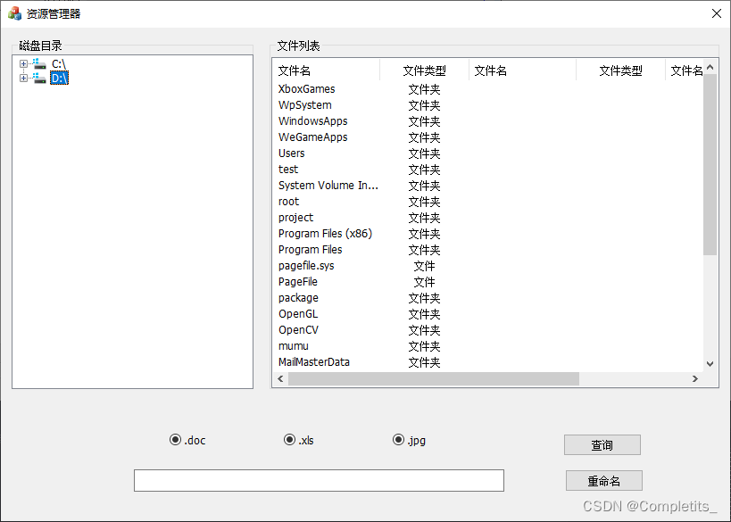Image resolution: width=731 pixels, height=522 pixels.
Task: Click 文件 type cell for pagefile.sys
Action: [x=424, y=266]
